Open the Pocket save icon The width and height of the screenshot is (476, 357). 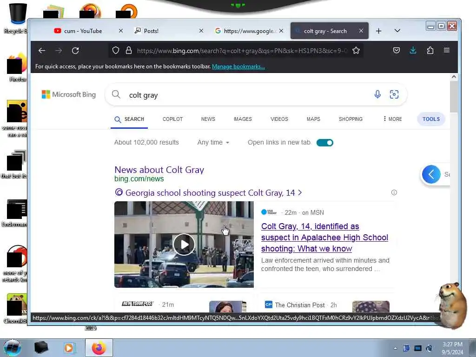397,50
